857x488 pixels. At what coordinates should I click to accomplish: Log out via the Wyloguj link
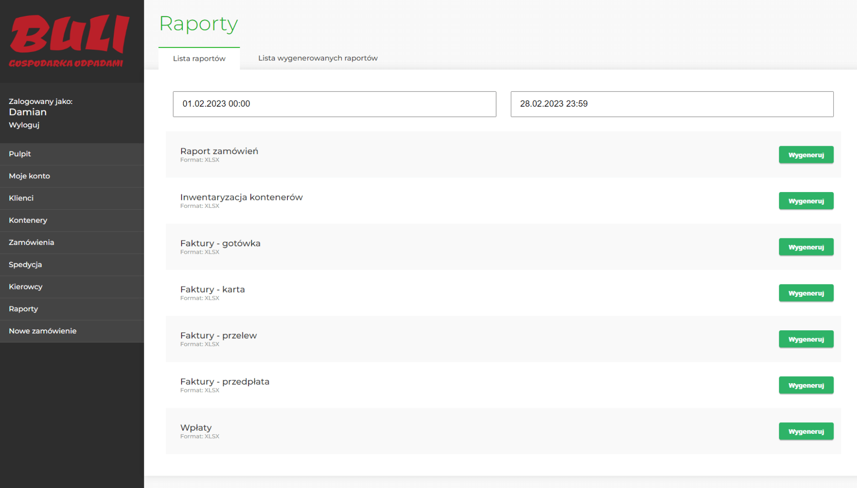(x=24, y=125)
